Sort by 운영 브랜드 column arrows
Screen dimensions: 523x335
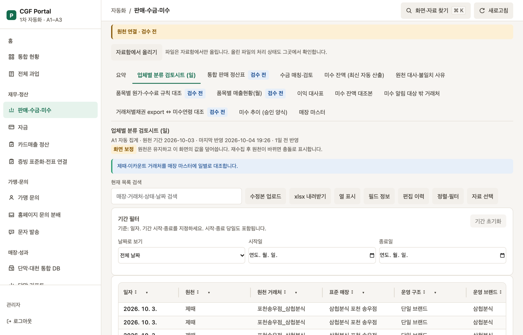(x=500, y=292)
